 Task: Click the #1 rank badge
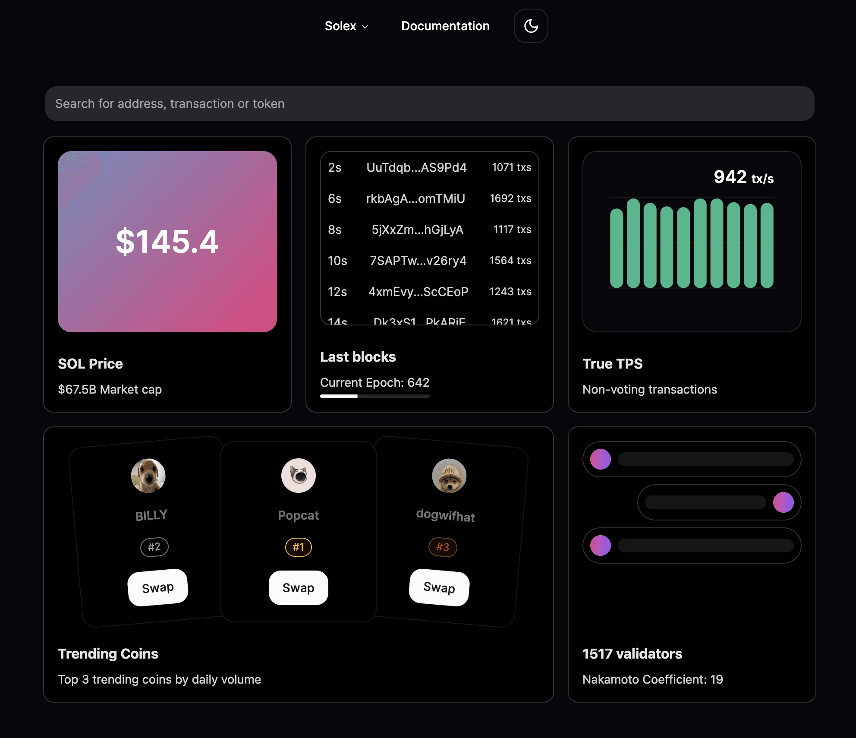(298, 547)
